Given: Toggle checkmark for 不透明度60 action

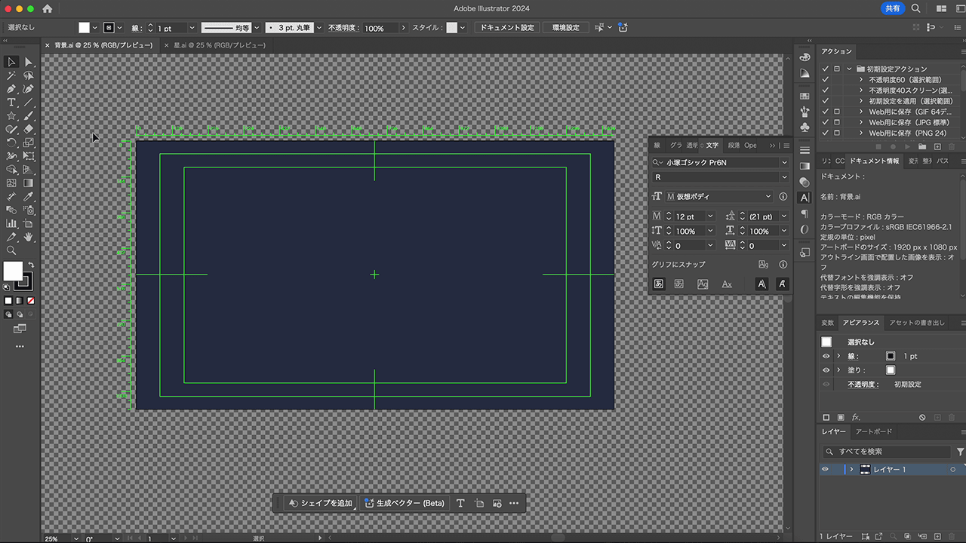Looking at the screenshot, I should (825, 79).
